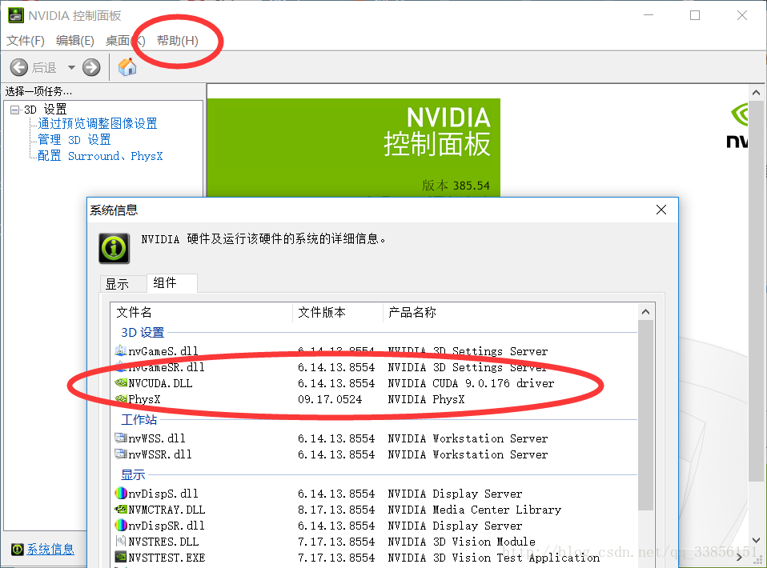Open the 帮助(H) menu
The width and height of the screenshot is (767, 568).
tap(178, 41)
